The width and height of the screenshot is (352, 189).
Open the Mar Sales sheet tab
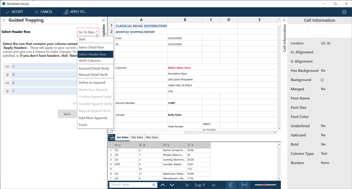[x=152, y=137]
